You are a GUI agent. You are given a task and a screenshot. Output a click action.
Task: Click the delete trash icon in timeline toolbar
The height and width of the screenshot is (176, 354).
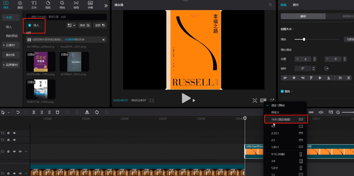pos(58,112)
